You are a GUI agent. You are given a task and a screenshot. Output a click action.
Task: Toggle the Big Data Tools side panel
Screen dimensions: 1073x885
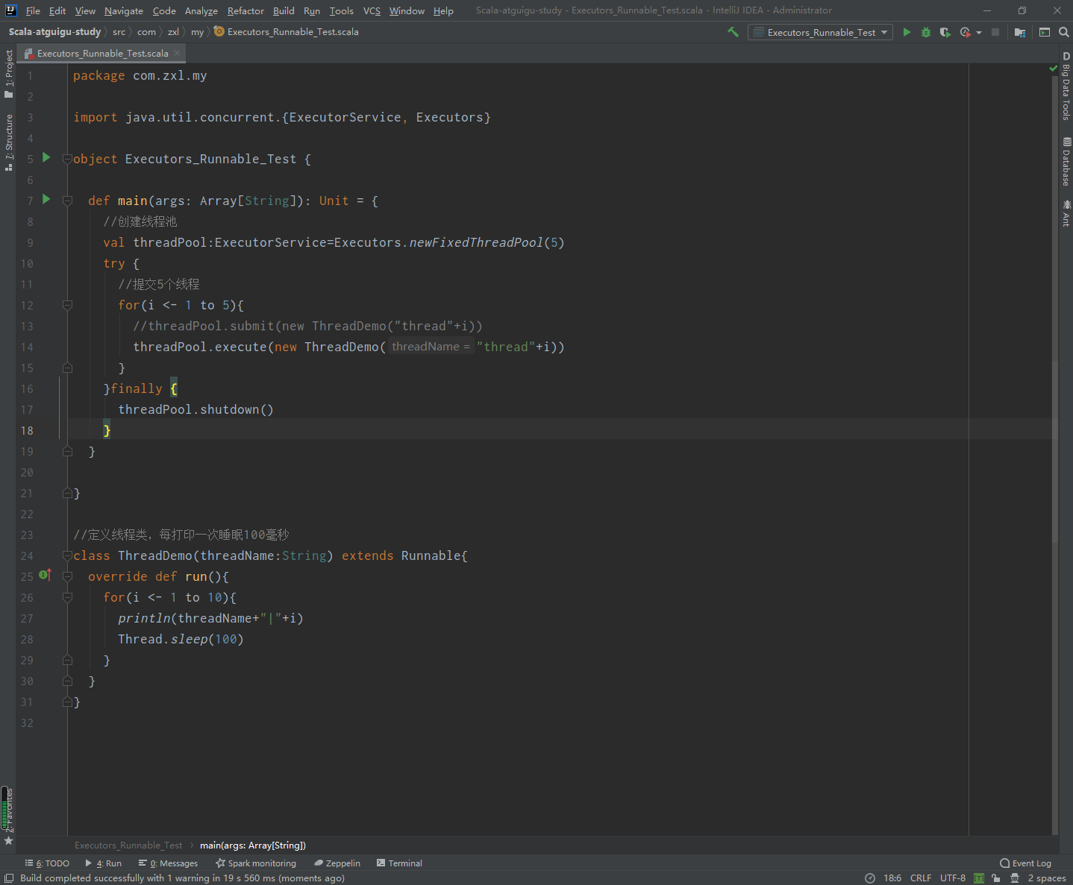[x=1066, y=86]
